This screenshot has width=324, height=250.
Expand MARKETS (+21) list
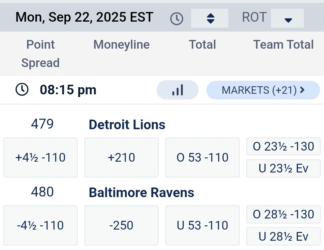click(263, 90)
